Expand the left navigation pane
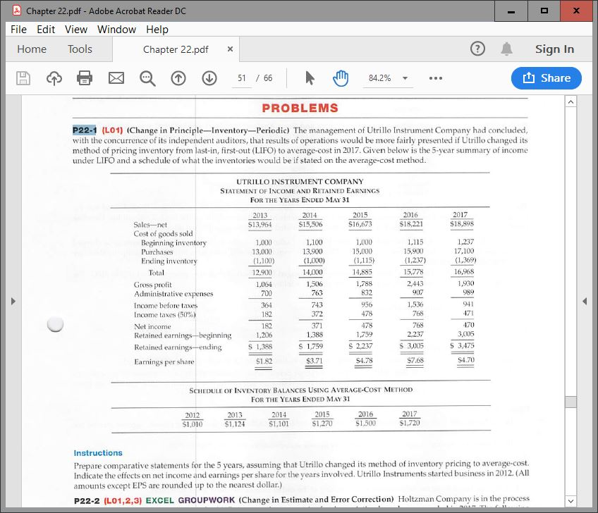598x513 pixels. pos(13,301)
